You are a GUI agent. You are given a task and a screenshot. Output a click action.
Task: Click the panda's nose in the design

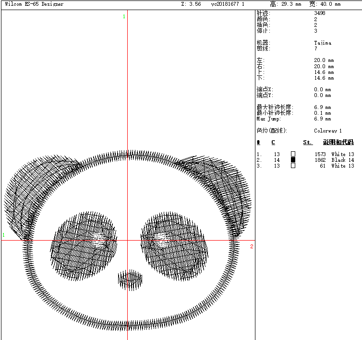pos(130,279)
